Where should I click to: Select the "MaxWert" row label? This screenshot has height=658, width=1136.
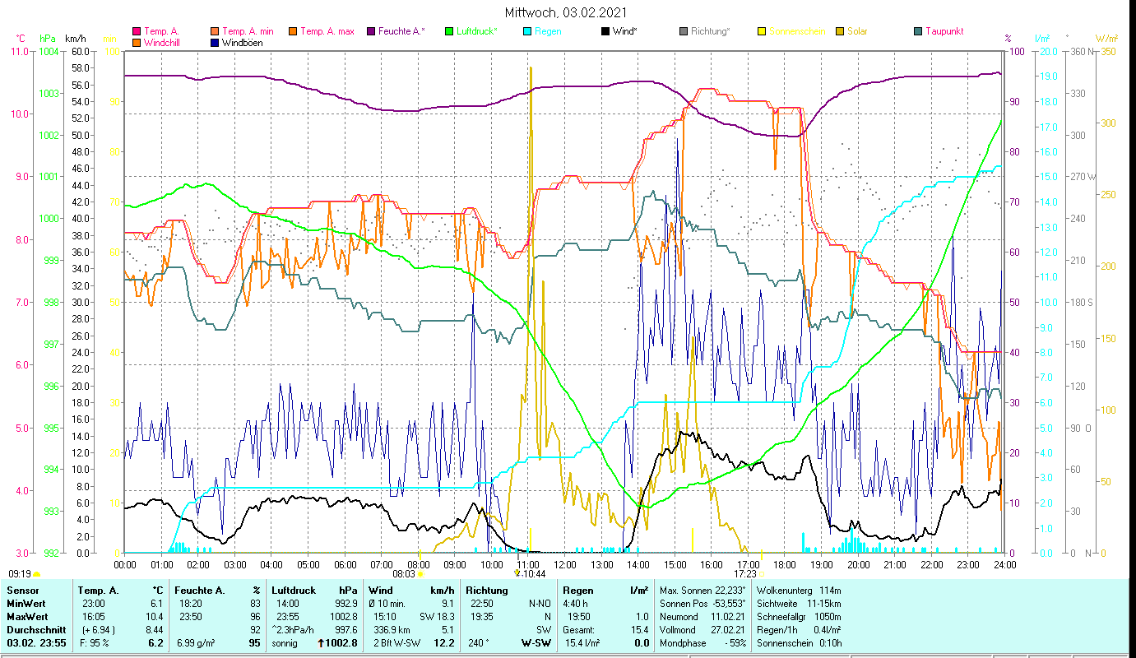coord(28,616)
